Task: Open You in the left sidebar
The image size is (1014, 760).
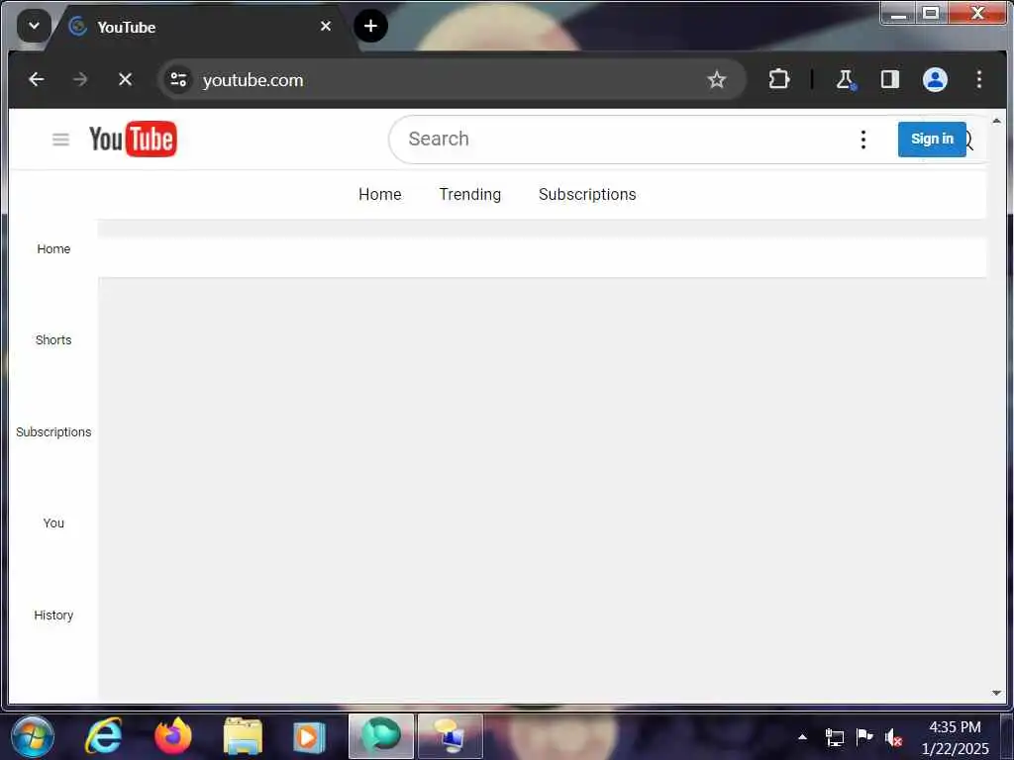Action: point(53,522)
